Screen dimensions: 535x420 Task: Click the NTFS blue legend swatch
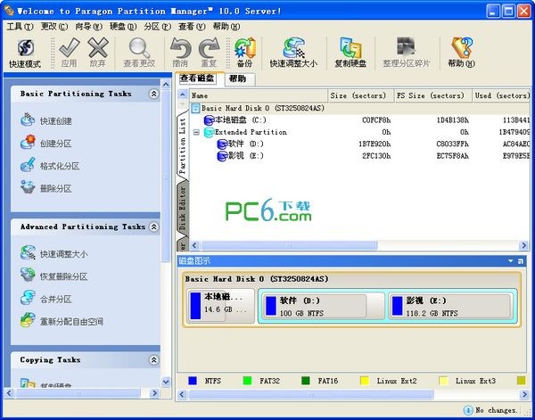point(190,381)
